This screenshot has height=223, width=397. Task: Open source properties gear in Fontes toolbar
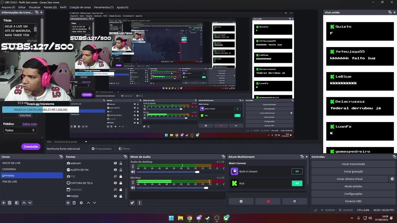coord(81,203)
